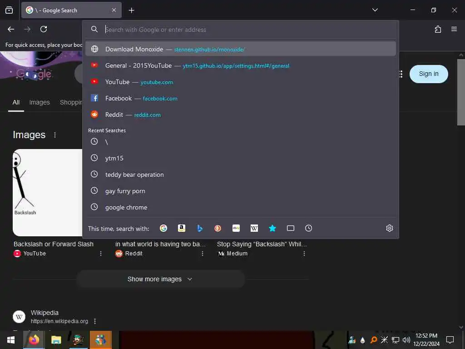Close the Google Search tab
The height and width of the screenshot is (349, 465).
114,10
